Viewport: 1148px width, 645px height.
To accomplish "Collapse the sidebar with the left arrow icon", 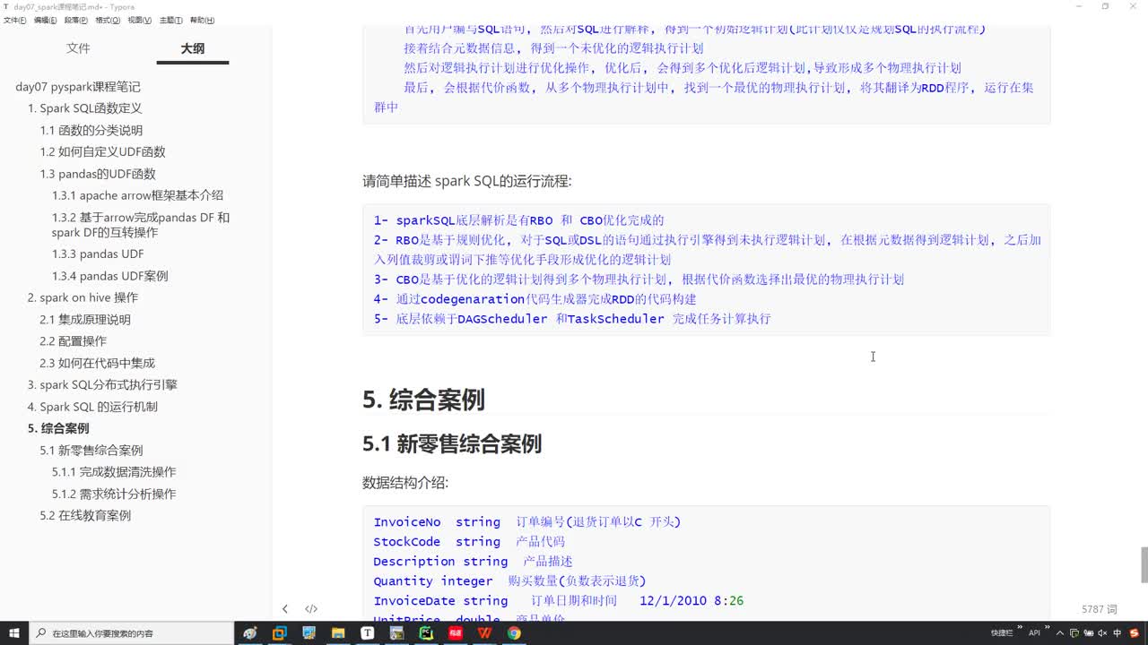I will tap(285, 609).
